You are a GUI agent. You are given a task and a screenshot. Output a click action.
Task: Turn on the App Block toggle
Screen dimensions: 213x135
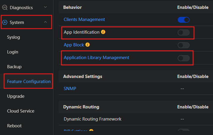pos(183,45)
